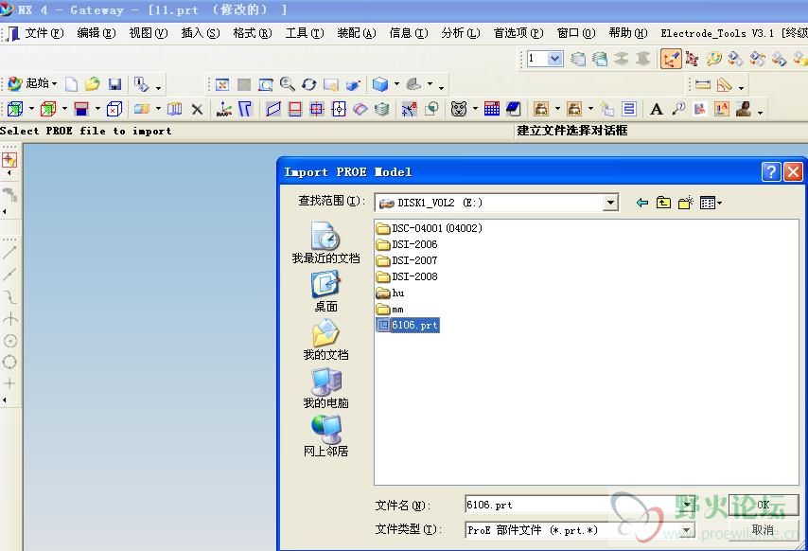Go back using the green arrow icon

(x=642, y=203)
